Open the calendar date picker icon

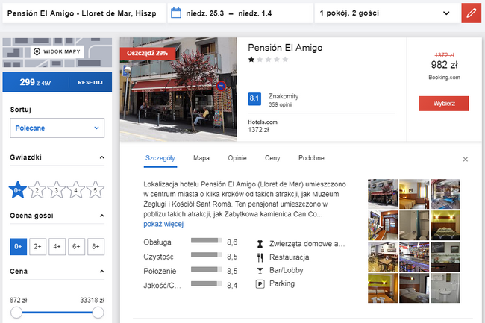[x=176, y=13]
